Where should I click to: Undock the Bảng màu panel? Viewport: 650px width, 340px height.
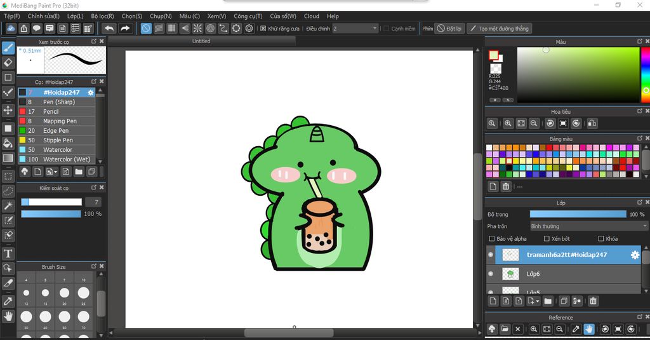(x=640, y=139)
